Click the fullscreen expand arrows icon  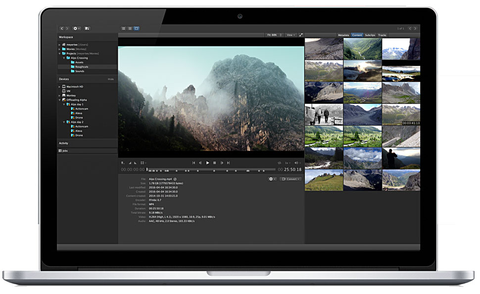pos(301,35)
